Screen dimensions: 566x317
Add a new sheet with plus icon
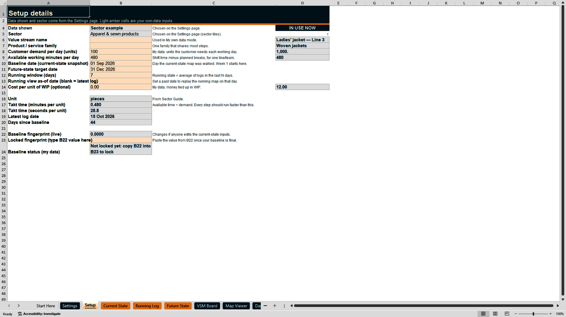[x=275, y=306]
